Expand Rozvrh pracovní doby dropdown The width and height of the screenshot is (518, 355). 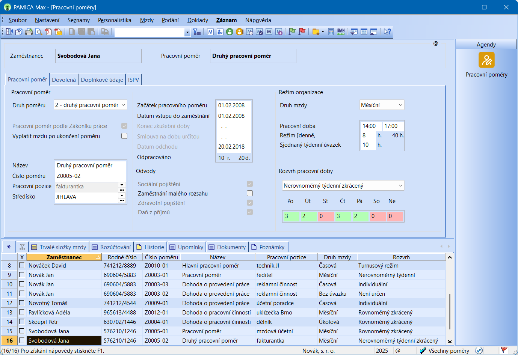(400, 186)
